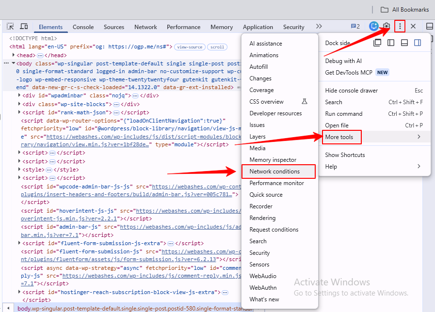
Task: Click Hide console drawer menu item
Action: [374, 91]
